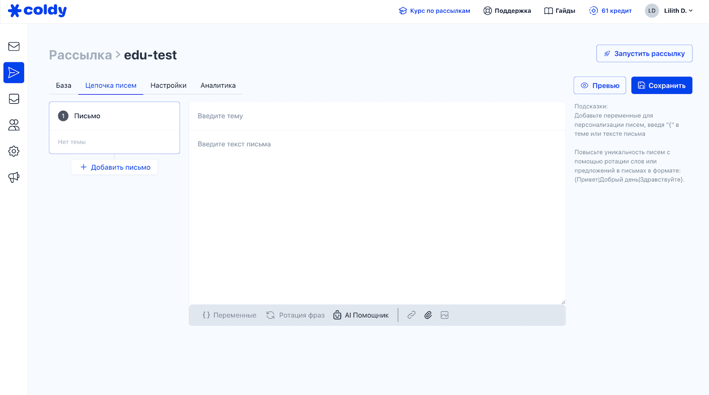Click the Сохранить button
Image resolution: width=709 pixels, height=395 pixels.
(661, 85)
